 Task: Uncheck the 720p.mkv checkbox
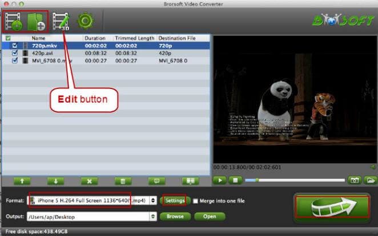tap(15, 45)
